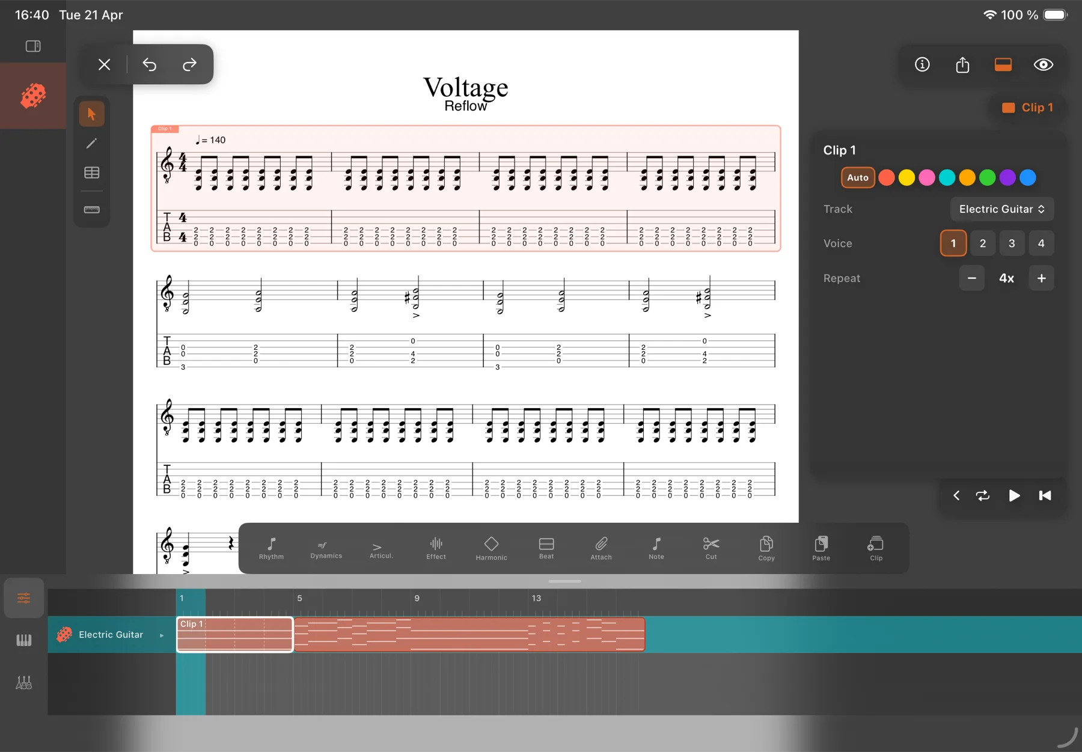Toggle the sidebar panel icon
Viewport: 1082px width, 752px height.
pos(33,46)
